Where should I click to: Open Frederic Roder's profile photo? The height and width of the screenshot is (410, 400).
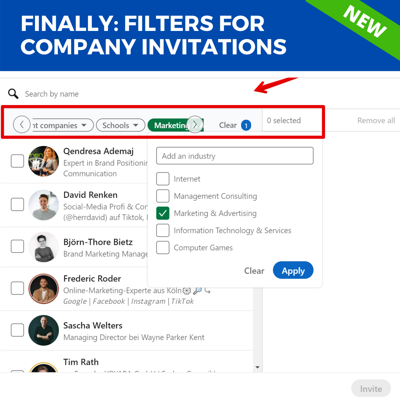click(x=43, y=289)
